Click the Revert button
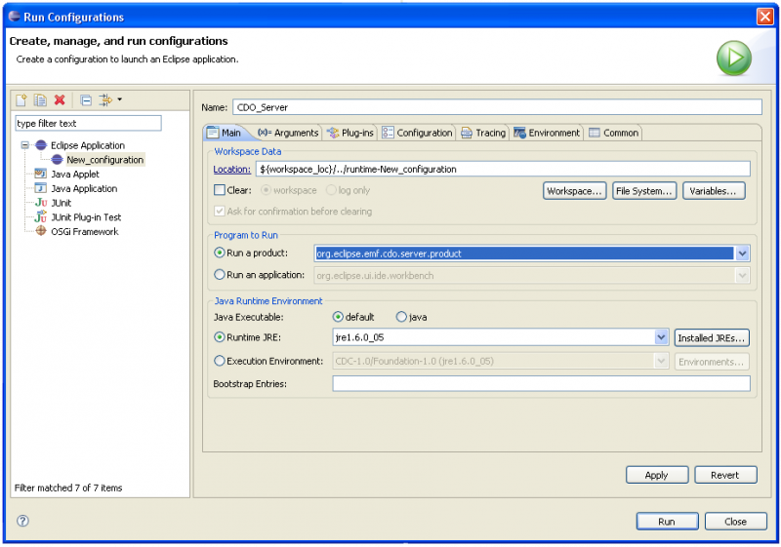The height and width of the screenshot is (547, 781). 725,475
